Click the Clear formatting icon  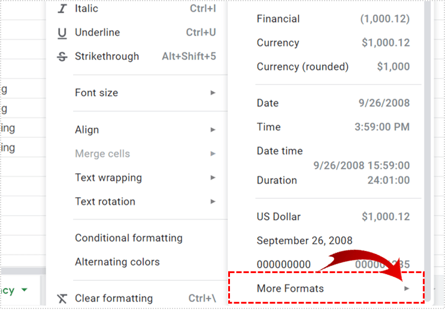62,298
